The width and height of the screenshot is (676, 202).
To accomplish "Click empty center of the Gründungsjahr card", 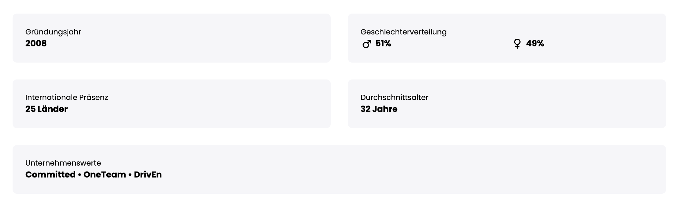I will pos(199,38).
